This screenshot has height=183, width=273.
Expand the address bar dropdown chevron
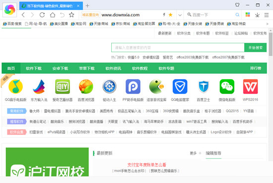pyautogui.click(x=180, y=15)
